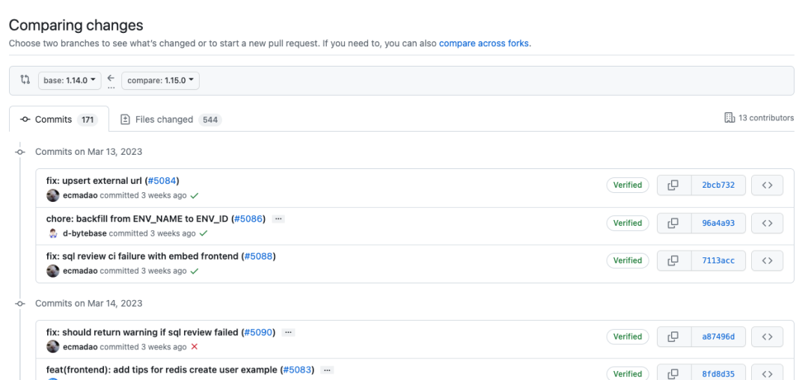The width and height of the screenshot is (808, 380).
Task: Open the base: 1.14.0 dropdown
Action: 69,81
